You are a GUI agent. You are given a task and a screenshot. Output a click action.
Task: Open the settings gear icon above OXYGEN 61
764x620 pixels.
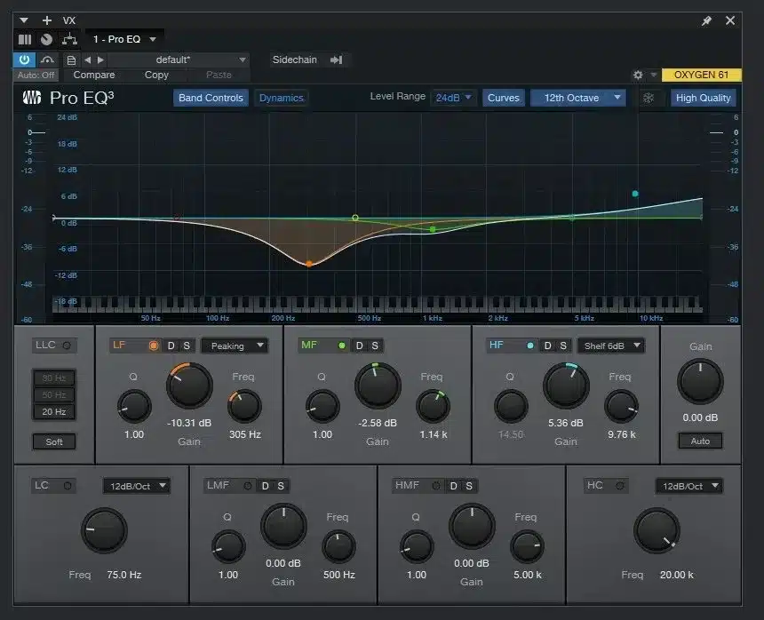pyautogui.click(x=638, y=76)
